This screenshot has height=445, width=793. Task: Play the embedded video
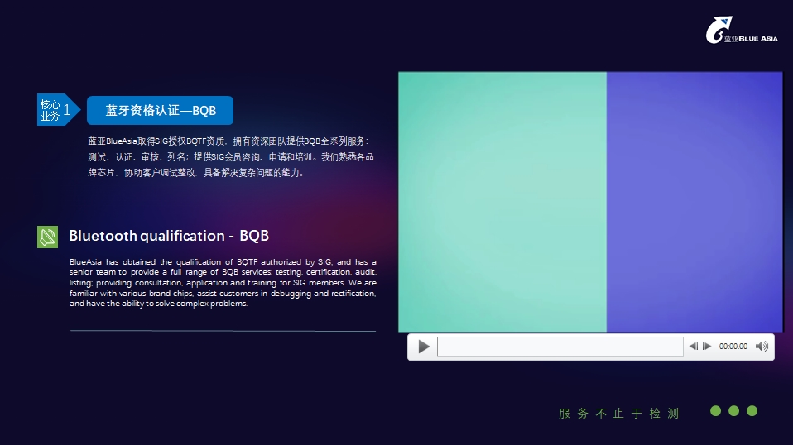pyautogui.click(x=424, y=347)
